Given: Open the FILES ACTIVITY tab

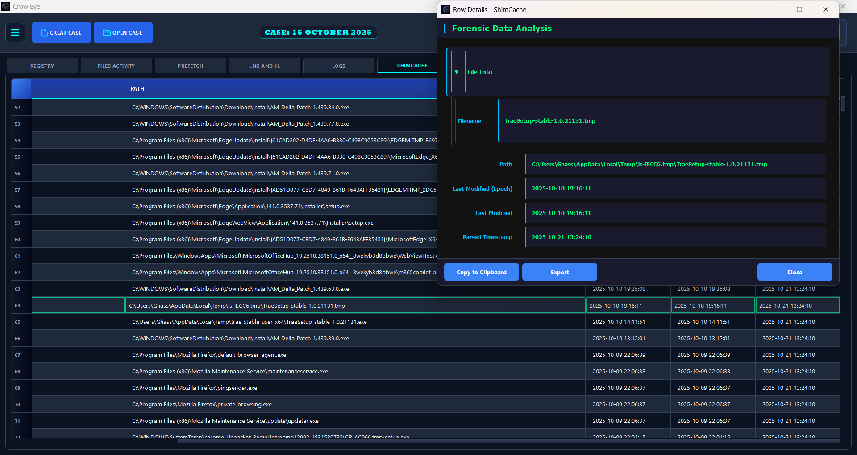Looking at the screenshot, I should pyautogui.click(x=116, y=66).
